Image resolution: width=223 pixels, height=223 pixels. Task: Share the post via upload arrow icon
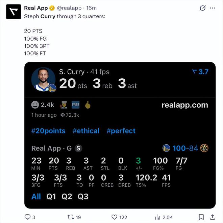point(212,217)
